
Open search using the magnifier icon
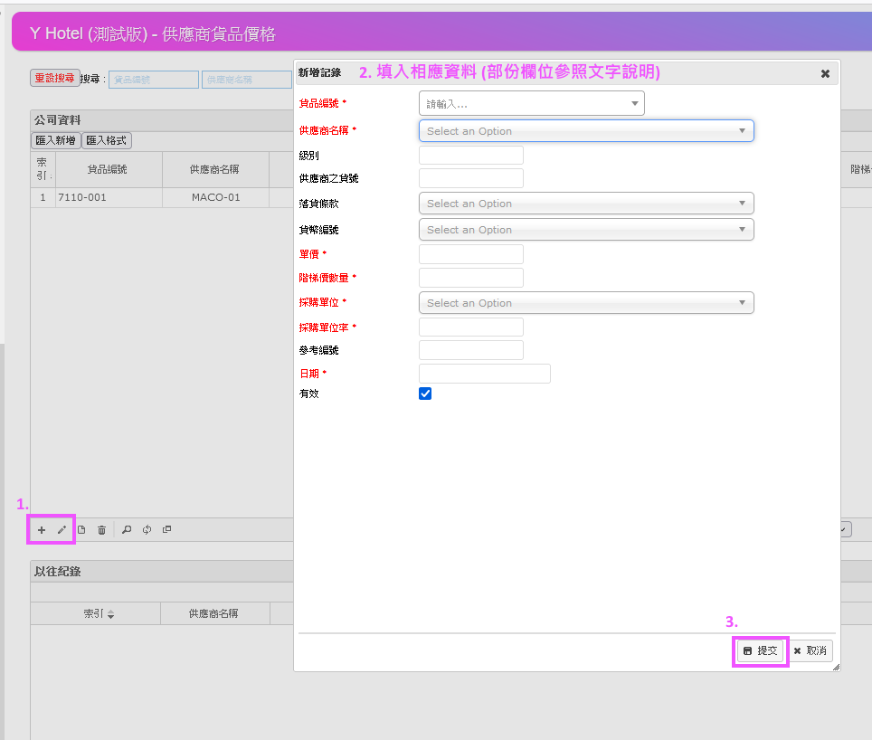click(127, 529)
